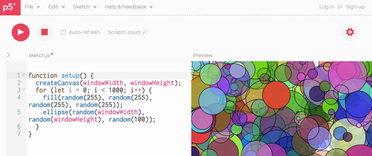Place cursor on createCanvas in code
Viewport: 372px width, 156px height.
[58, 83]
